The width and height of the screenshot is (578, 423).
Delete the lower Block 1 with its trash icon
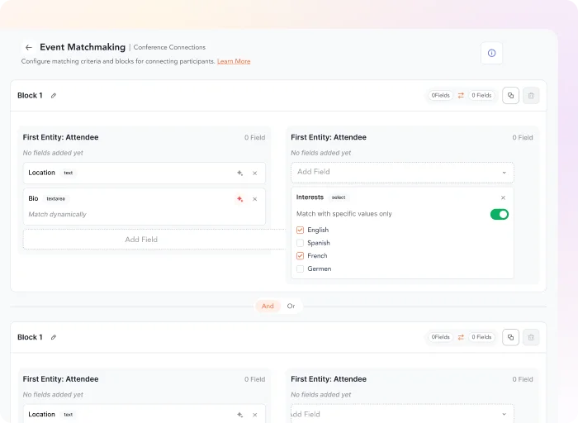tap(531, 337)
